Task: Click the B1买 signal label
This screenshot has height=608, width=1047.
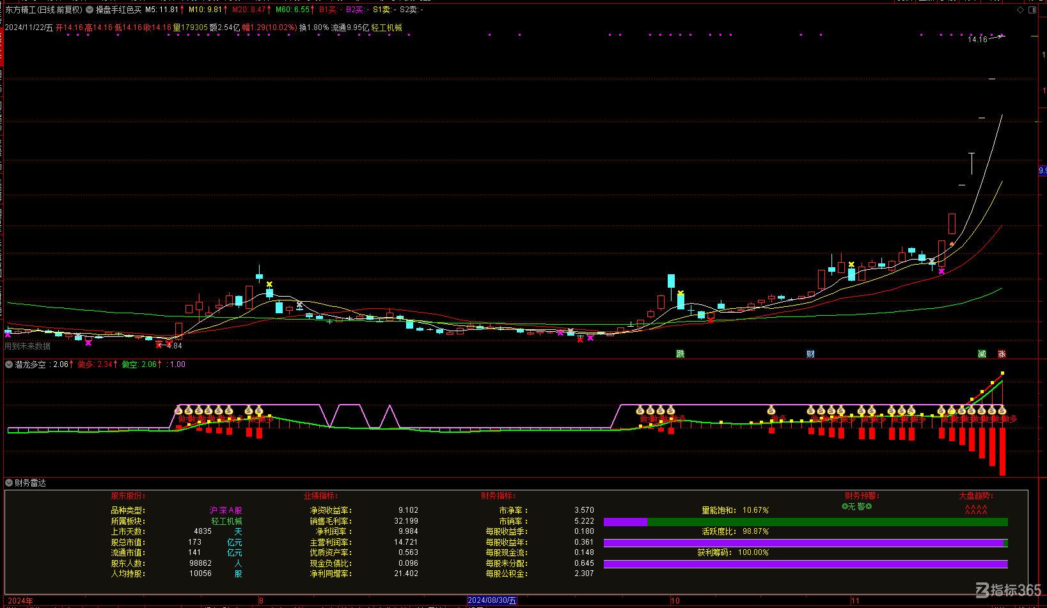Action: tap(328, 10)
